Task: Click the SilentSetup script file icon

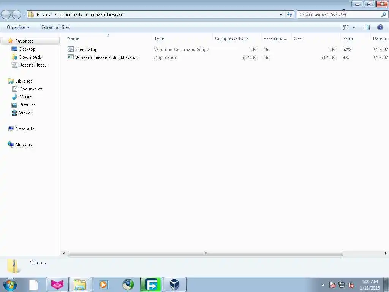Action: click(71, 49)
